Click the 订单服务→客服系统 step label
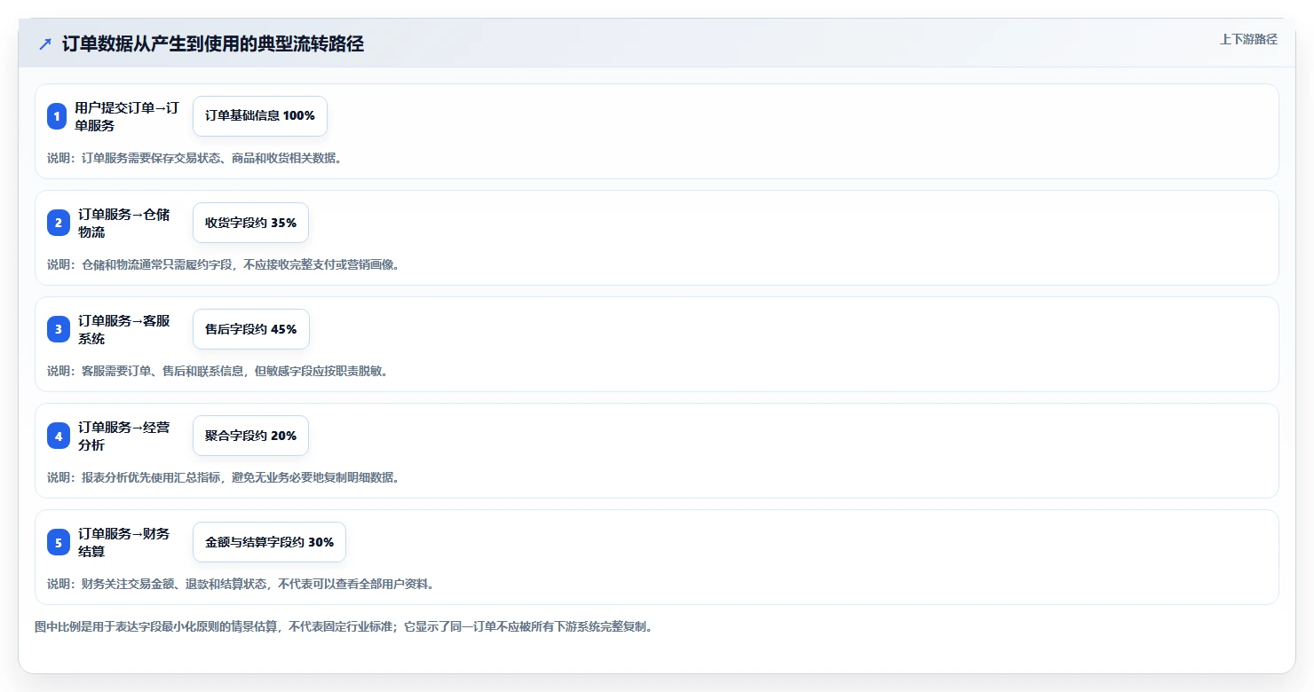 pos(124,329)
